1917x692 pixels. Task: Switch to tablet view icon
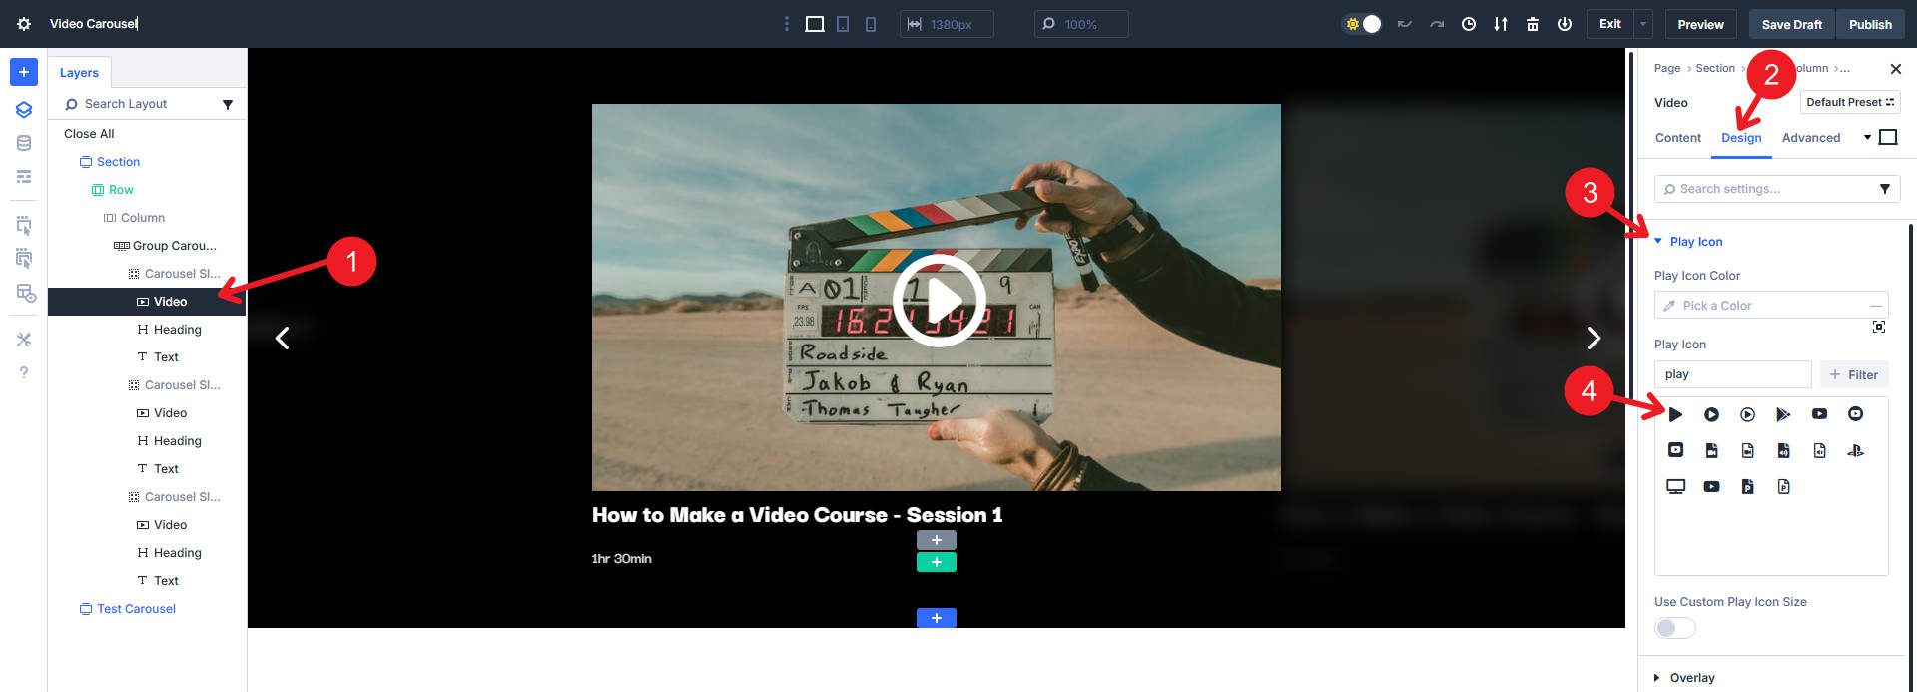pyautogui.click(x=843, y=24)
